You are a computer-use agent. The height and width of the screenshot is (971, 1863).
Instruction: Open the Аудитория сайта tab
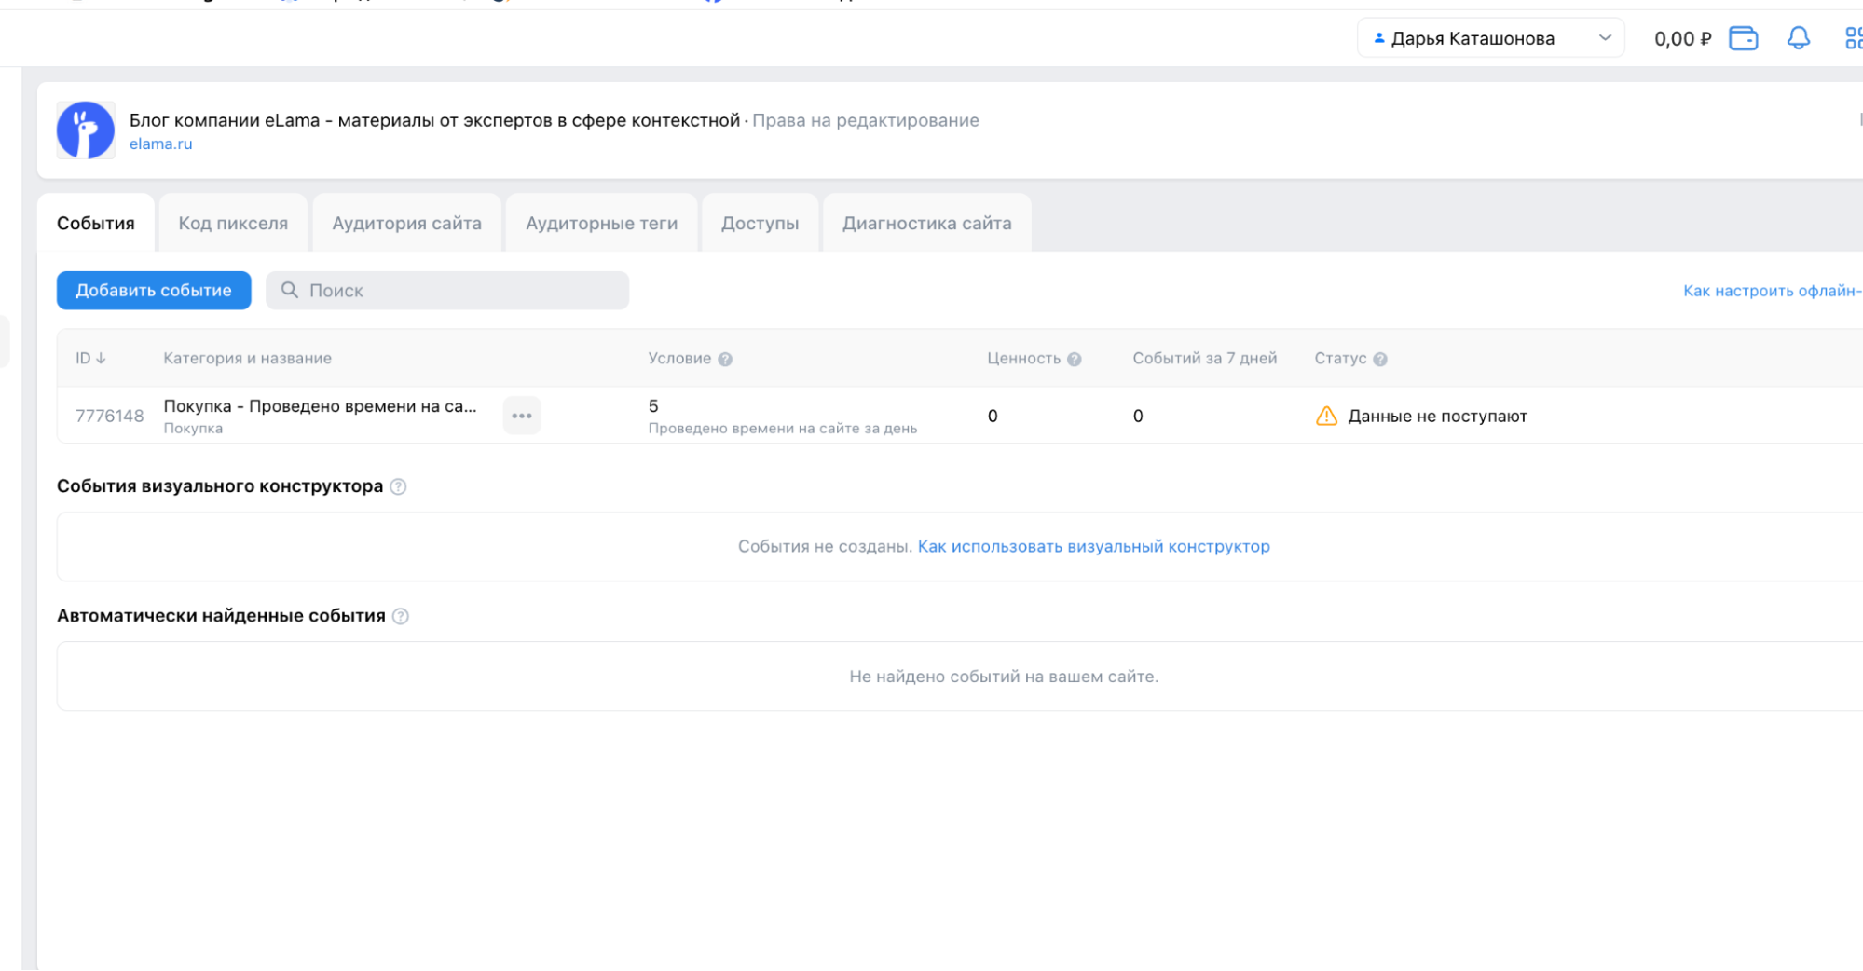[406, 224]
